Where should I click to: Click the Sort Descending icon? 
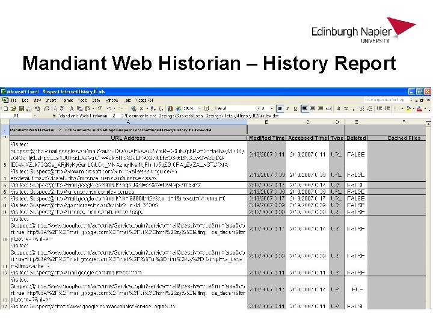[161, 108]
